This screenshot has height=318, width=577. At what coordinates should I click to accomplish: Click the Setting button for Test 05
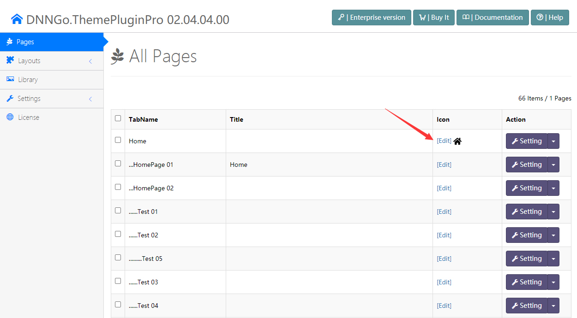point(527,259)
